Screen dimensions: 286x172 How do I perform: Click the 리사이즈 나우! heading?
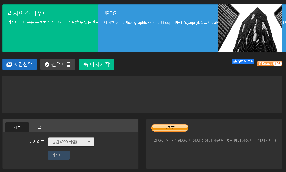pyautogui.click(x=26, y=13)
